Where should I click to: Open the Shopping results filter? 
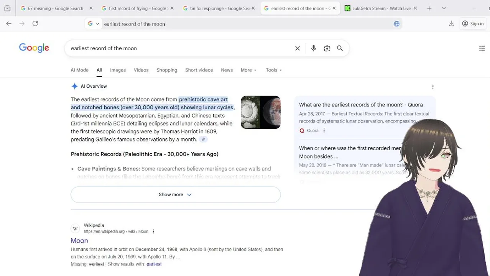click(x=167, y=70)
